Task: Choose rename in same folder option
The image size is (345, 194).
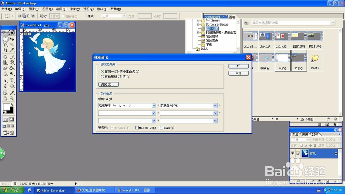Action: (120, 71)
